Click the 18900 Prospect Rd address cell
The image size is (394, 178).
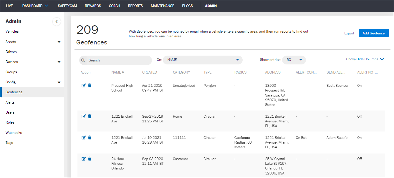[277, 95]
